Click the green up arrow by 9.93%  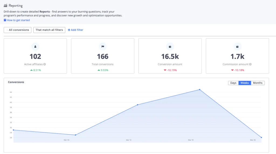pos(99,70)
